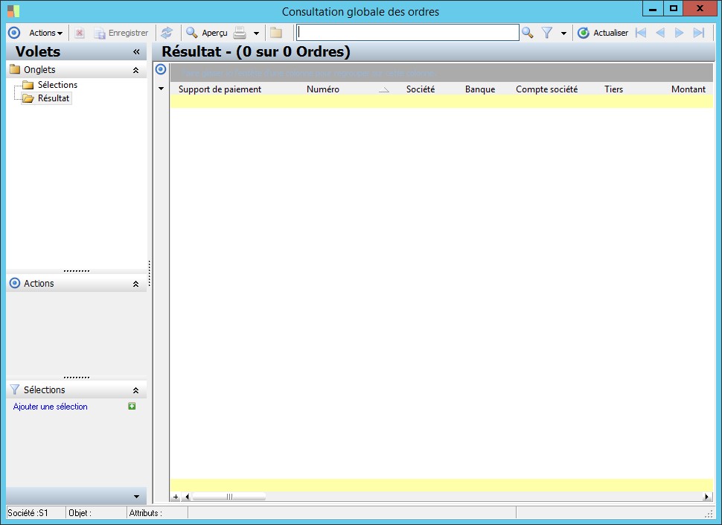Click the Enregistrer save button
Image resolution: width=722 pixels, height=525 pixels.
coord(121,33)
